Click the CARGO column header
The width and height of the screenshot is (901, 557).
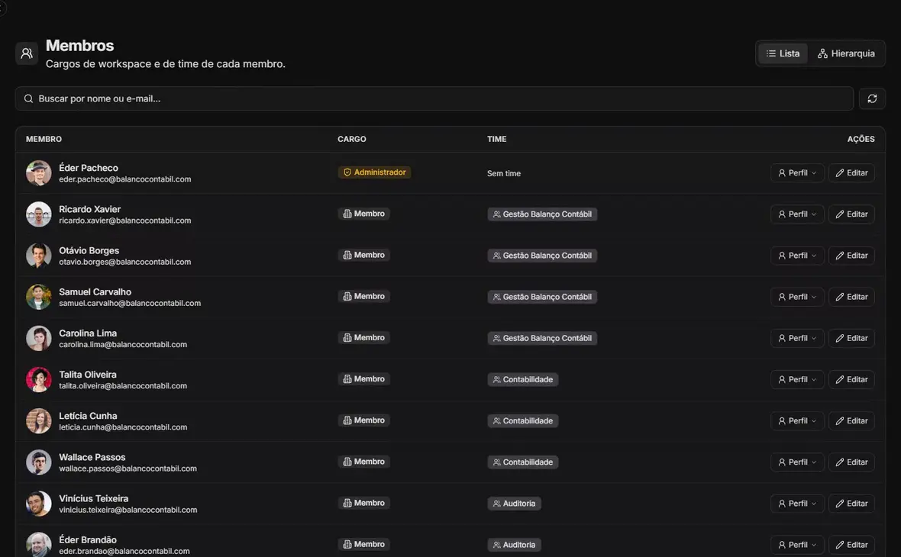[352, 139]
